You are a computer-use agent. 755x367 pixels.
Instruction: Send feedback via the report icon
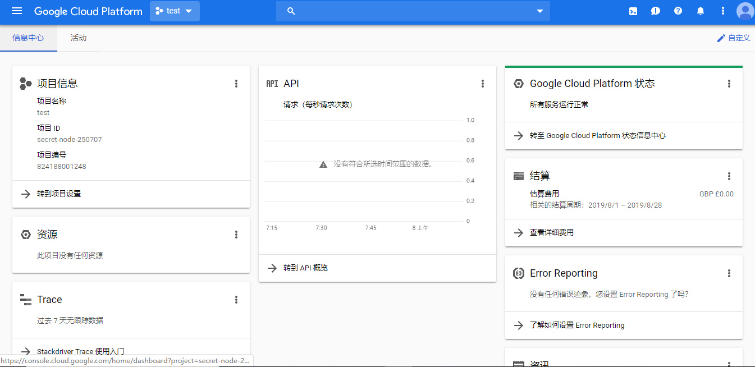(655, 11)
